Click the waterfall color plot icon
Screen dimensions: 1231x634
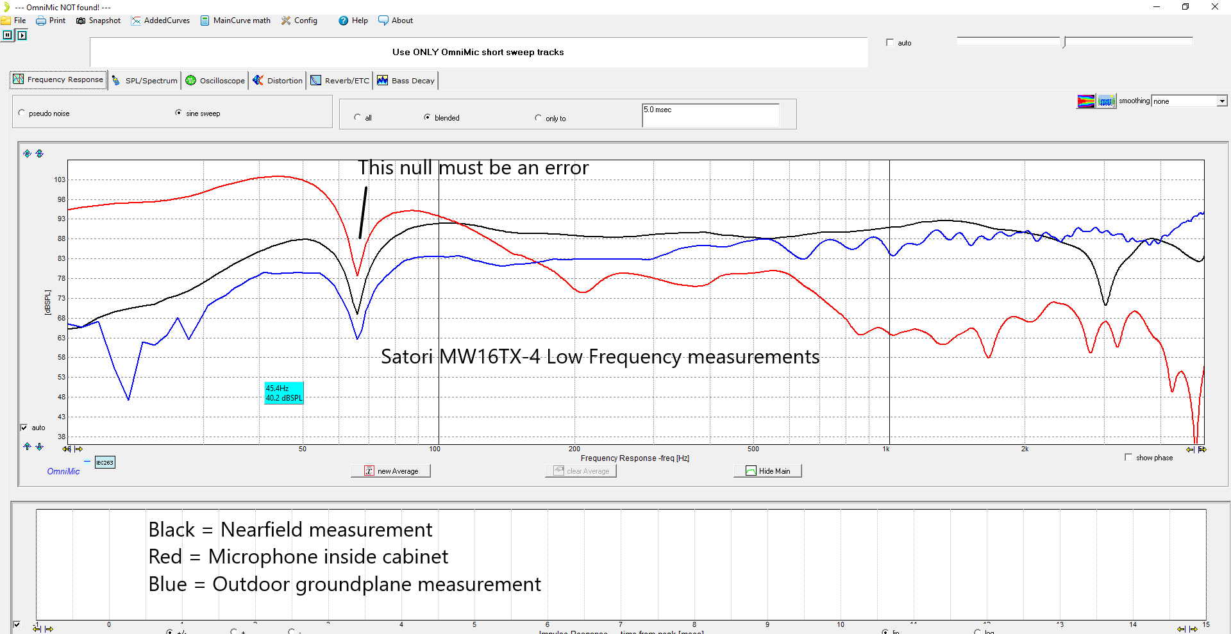point(1086,101)
